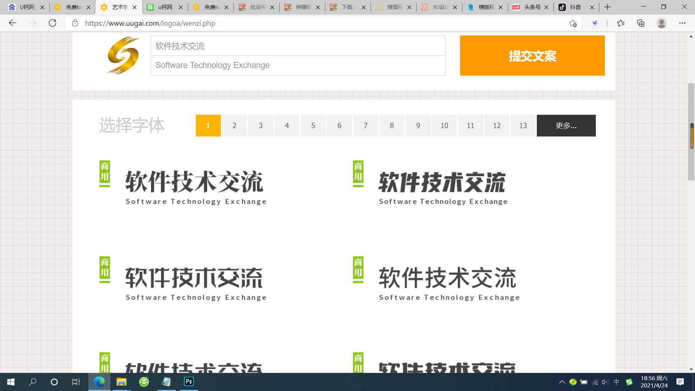The height and width of the screenshot is (391, 695).
Task: Open the volume control in the tray
Action: coord(605,382)
